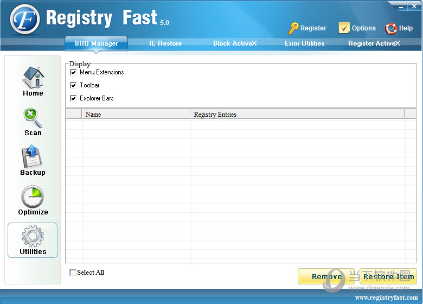Check the Select All box
Screen dimensions: 423x304
click(x=73, y=273)
